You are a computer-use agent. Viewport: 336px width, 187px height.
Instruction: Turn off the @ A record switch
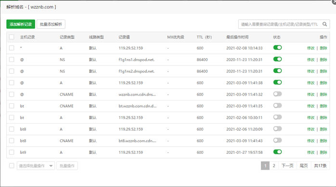tap(277, 82)
